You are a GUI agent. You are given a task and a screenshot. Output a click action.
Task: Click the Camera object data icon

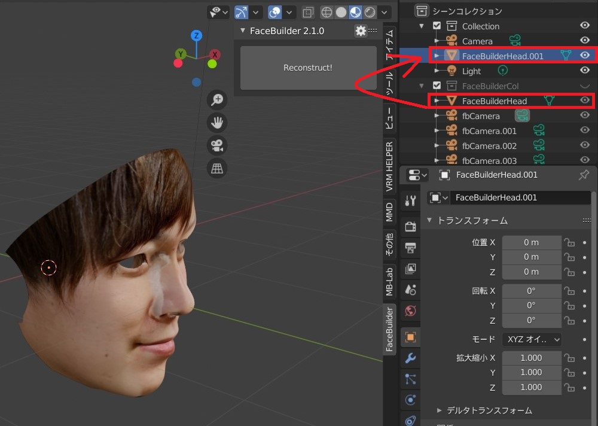tap(515, 40)
